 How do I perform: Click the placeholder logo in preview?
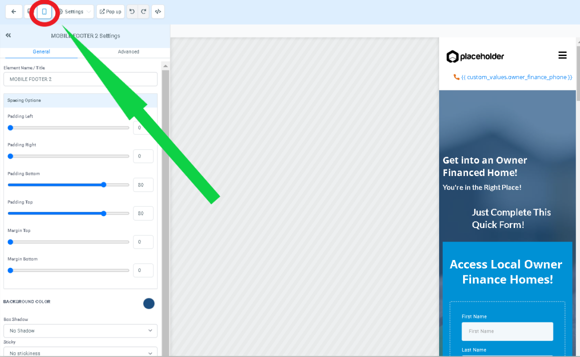click(x=475, y=56)
